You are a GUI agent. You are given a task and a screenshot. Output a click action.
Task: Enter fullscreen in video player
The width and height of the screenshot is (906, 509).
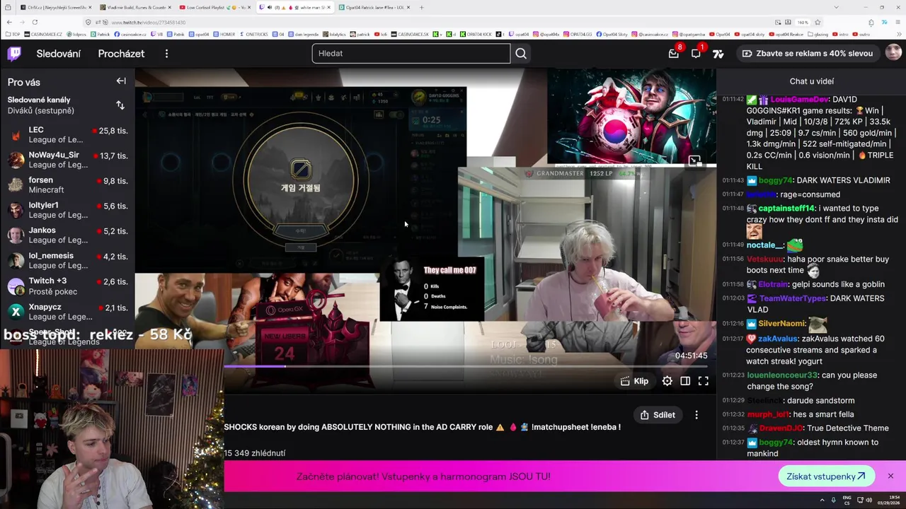pos(703,381)
